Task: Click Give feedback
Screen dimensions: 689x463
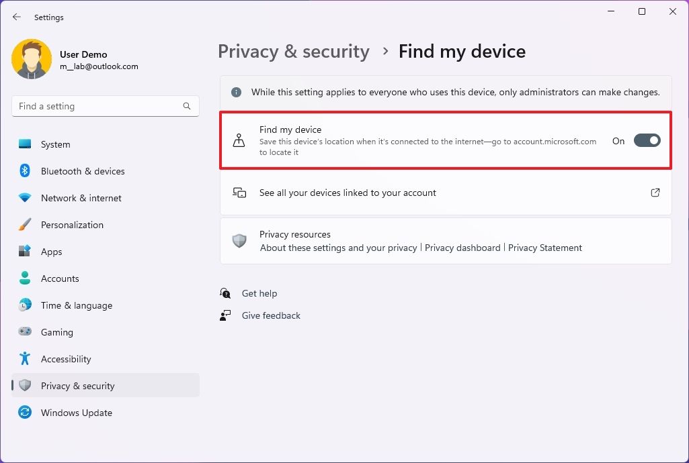Action: (270, 315)
